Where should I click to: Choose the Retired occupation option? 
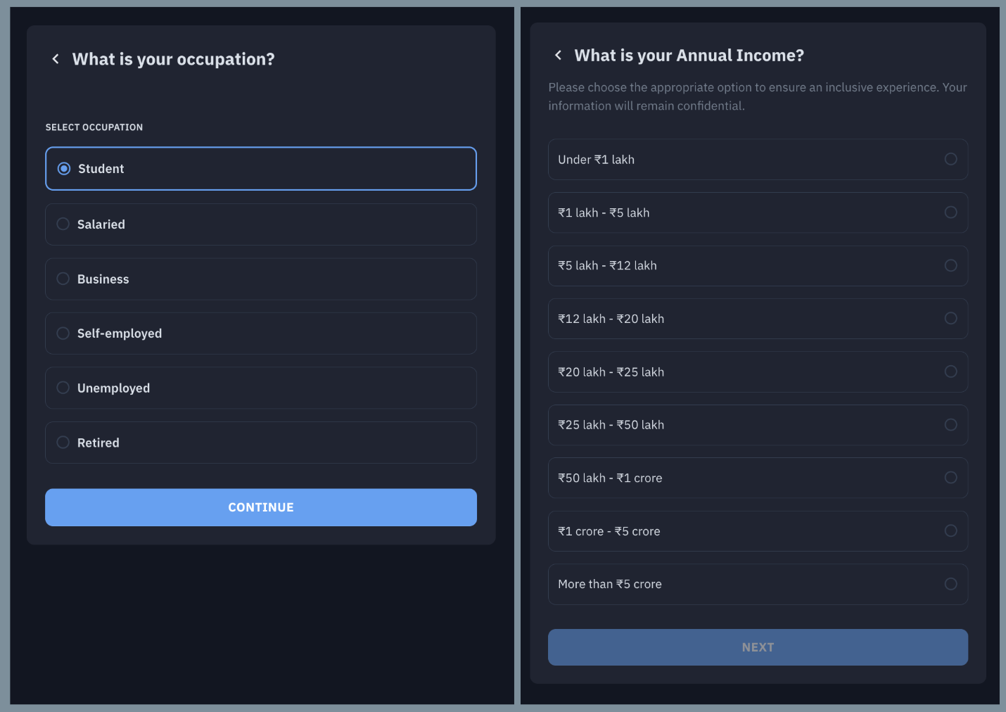click(x=63, y=443)
